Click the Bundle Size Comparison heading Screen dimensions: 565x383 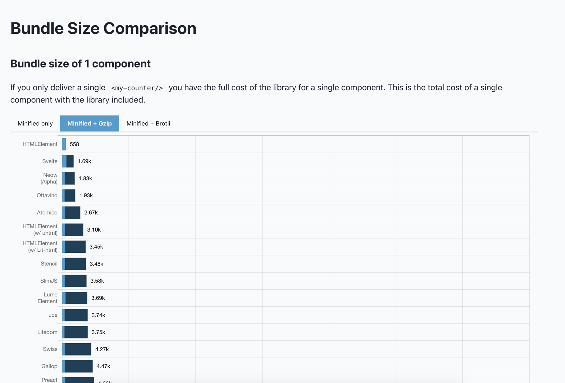click(x=103, y=28)
